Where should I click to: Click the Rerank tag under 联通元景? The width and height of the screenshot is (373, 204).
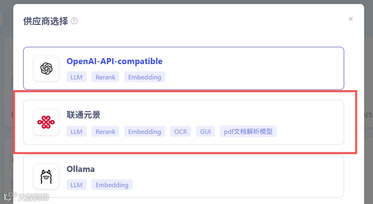pyautogui.click(x=105, y=131)
